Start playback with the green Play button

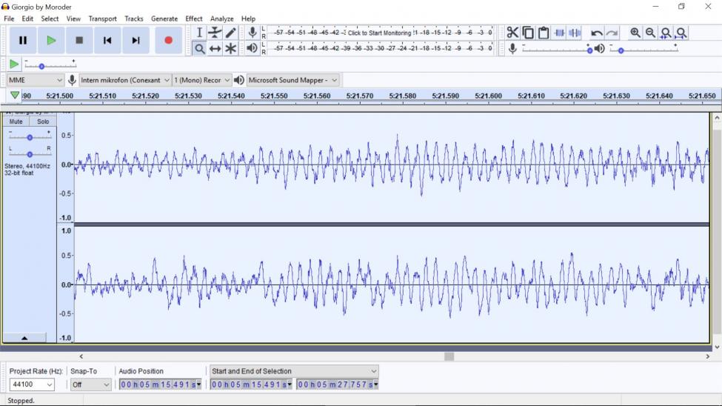[51, 41]
